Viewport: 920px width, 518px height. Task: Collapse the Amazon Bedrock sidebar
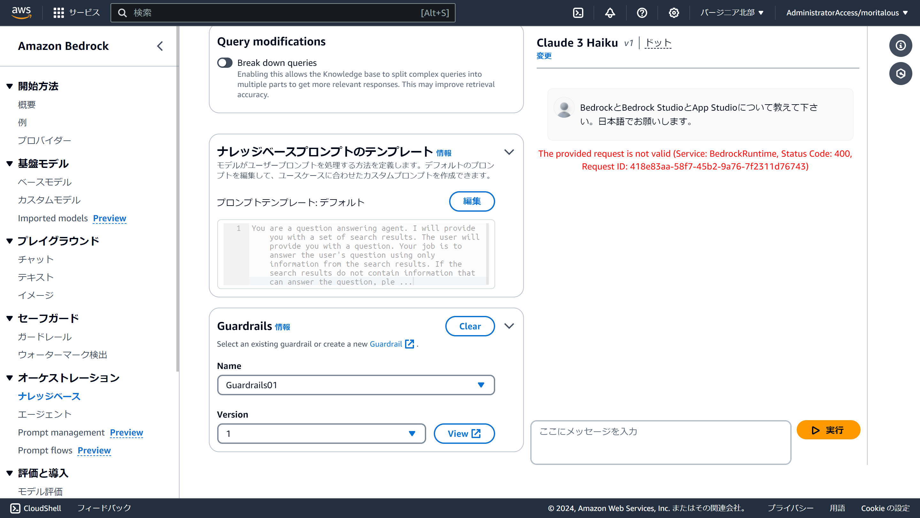(160, 46)
